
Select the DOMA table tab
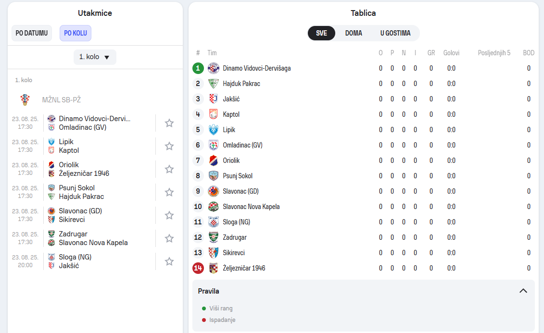(354, 33)
